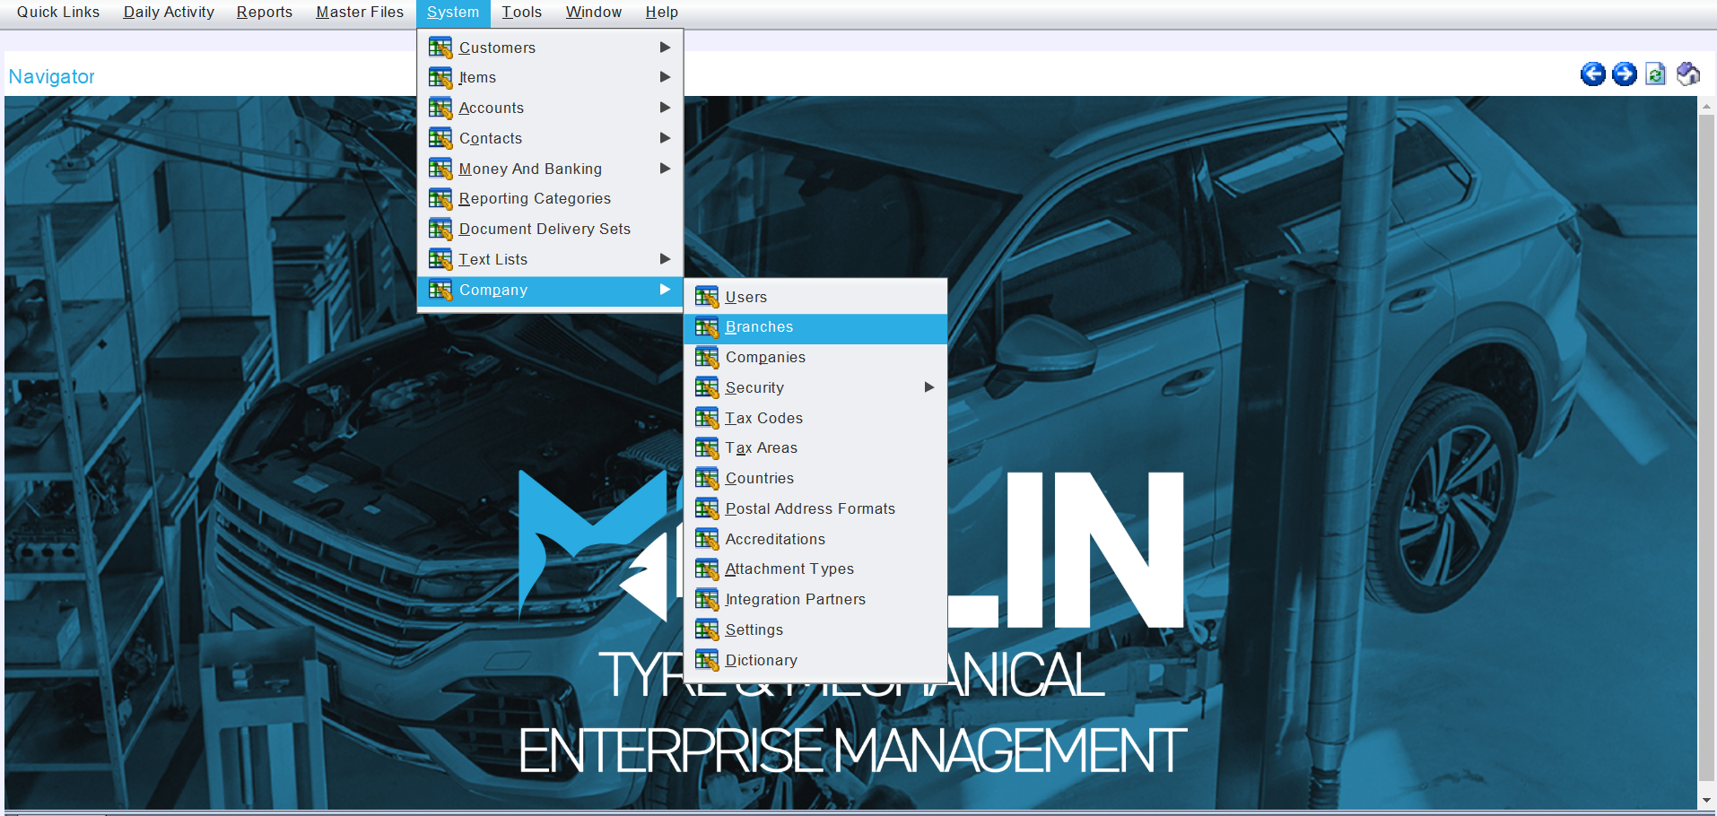This screenshot has width=1717, height=816.
Task: Choose the Settings label
Action: pos(754,629)
